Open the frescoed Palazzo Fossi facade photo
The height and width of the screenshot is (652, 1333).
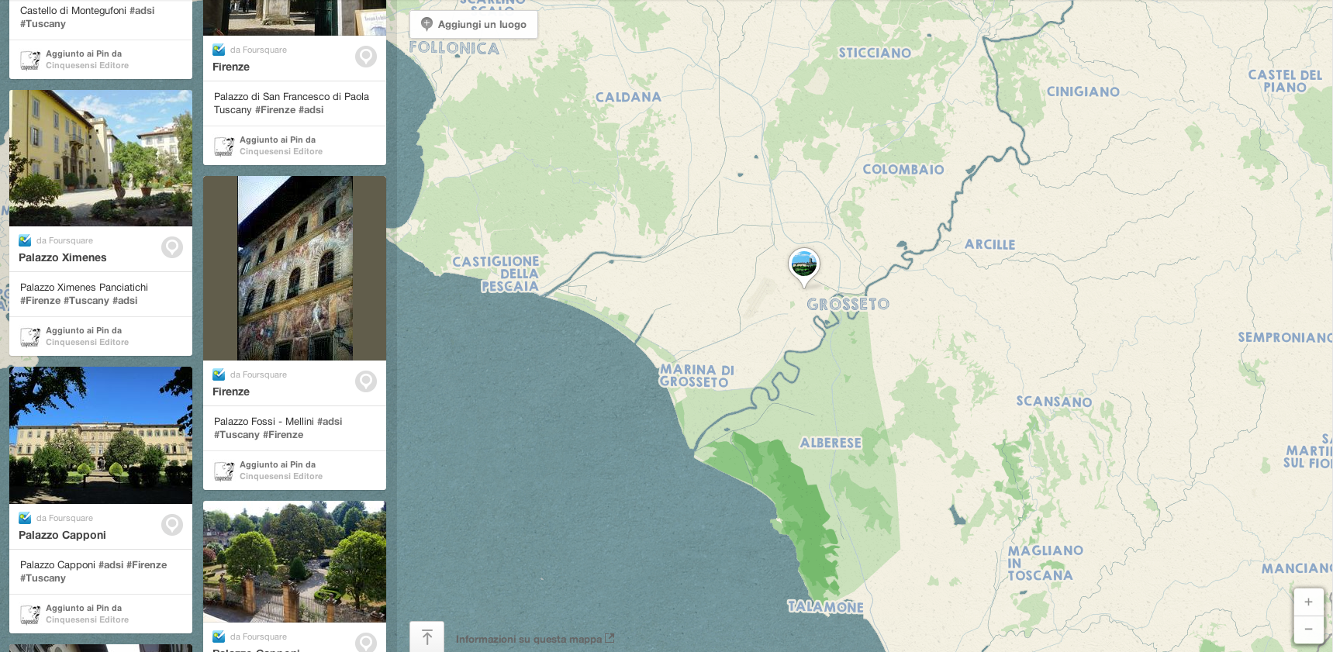pyautogui.click(x=295, y=268)
